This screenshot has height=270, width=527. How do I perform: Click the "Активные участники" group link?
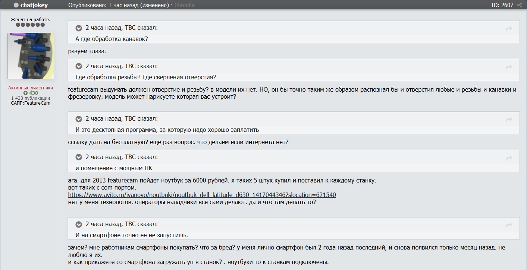pos(31,88)
